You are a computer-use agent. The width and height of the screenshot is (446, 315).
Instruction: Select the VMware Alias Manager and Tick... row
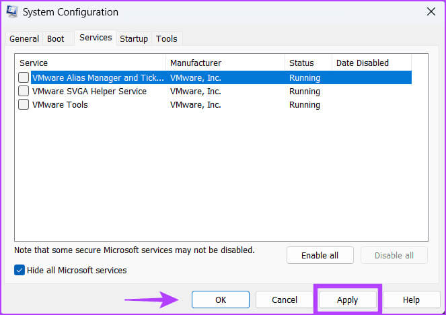[x=221, y=77]
